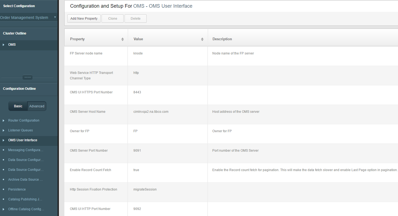Switch to Advanced configuration view
This screenshot has height=216, width=398.
(37, 106)
